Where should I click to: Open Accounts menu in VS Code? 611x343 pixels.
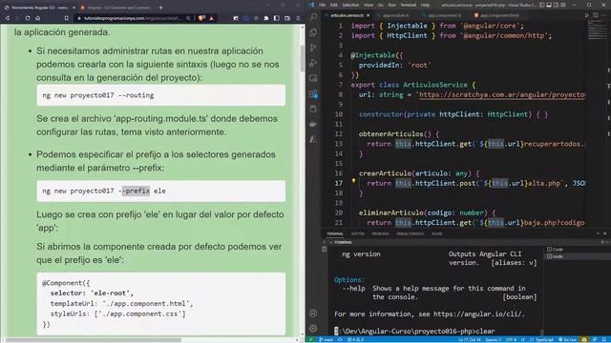point(313,313)
